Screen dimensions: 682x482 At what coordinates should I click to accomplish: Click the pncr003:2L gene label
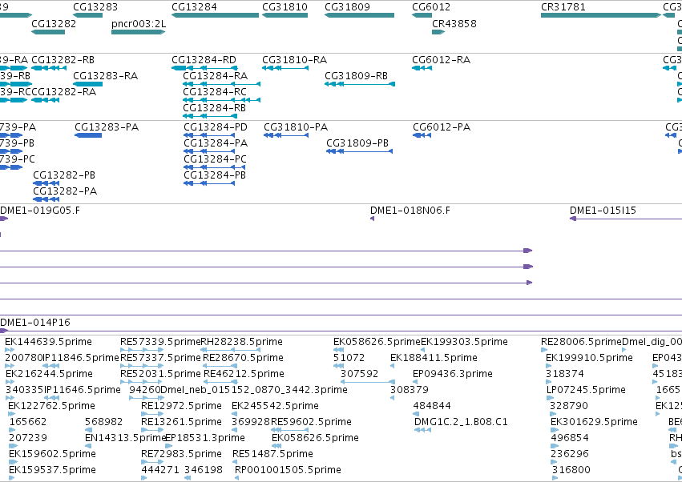click(139, 23)
